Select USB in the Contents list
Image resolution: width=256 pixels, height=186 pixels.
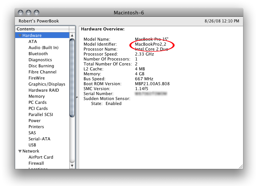(x=32, y=145)
